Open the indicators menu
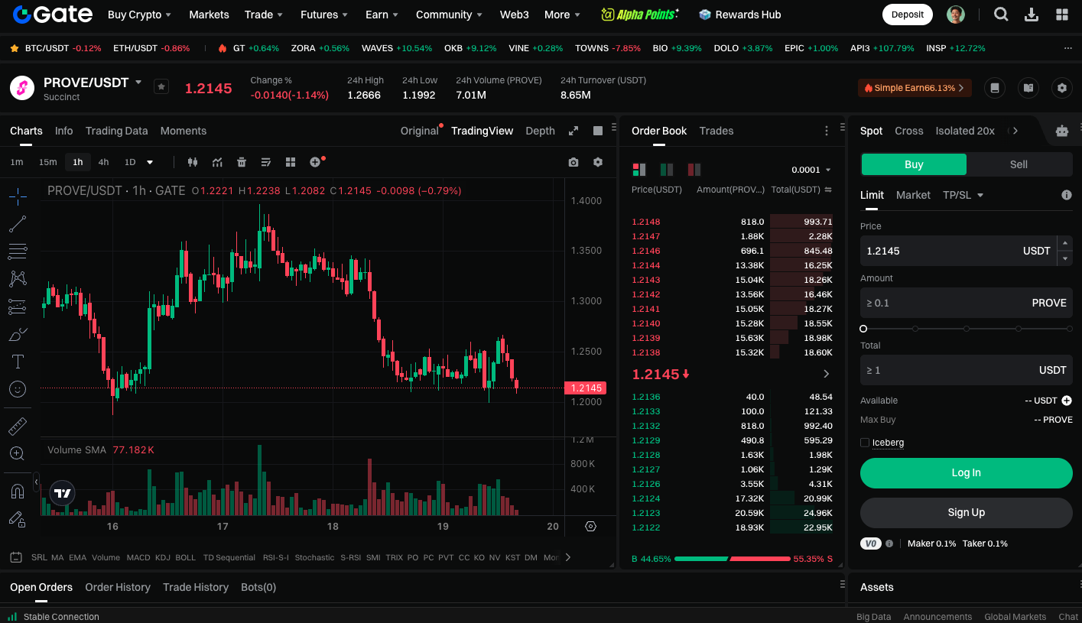1082x623 pixels. coord(217,162)
